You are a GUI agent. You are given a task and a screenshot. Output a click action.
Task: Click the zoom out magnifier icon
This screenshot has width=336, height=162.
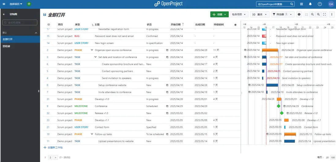click(312, 14)
